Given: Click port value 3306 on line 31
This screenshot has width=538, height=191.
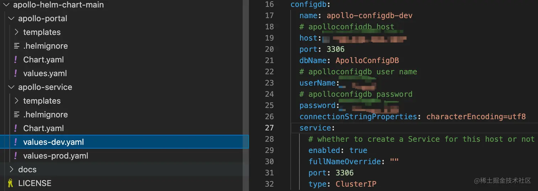Looking at the screenshot, I should pyautogui.click(x=345, y=173).
